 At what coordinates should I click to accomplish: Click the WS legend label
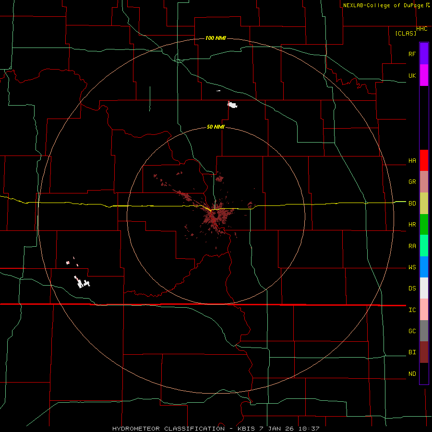412,267
